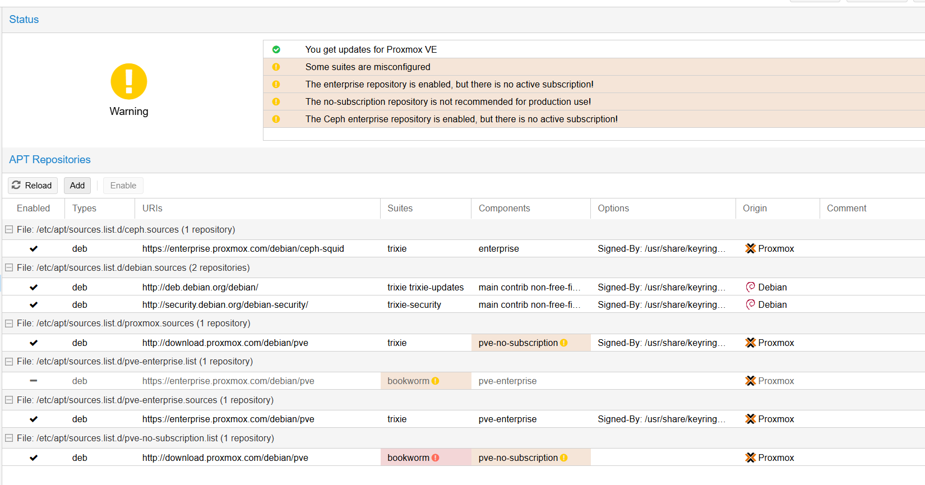Click warning icon beside Ceph enterprise repository message
The height and width of the screenshot is (485, 925).
coord(276,119)
